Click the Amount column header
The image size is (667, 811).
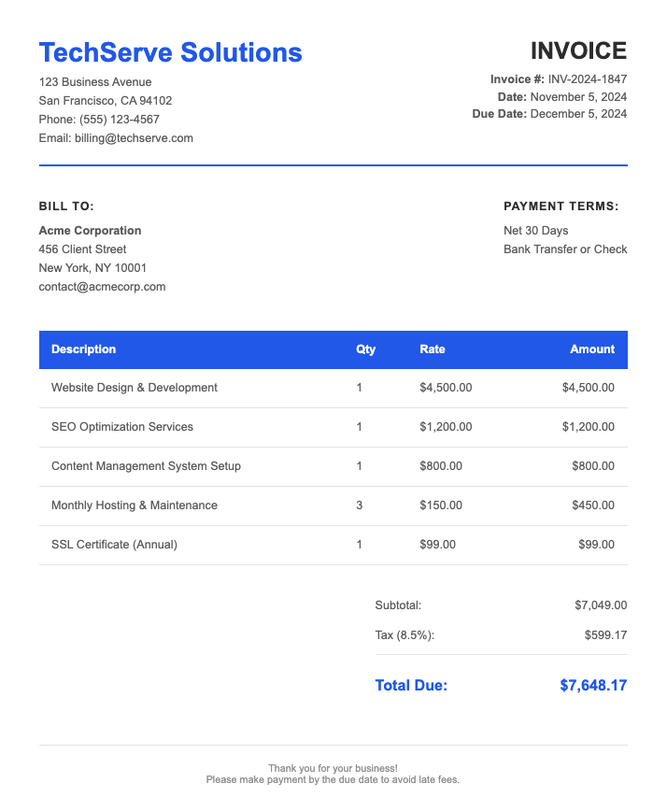[592, 349]
